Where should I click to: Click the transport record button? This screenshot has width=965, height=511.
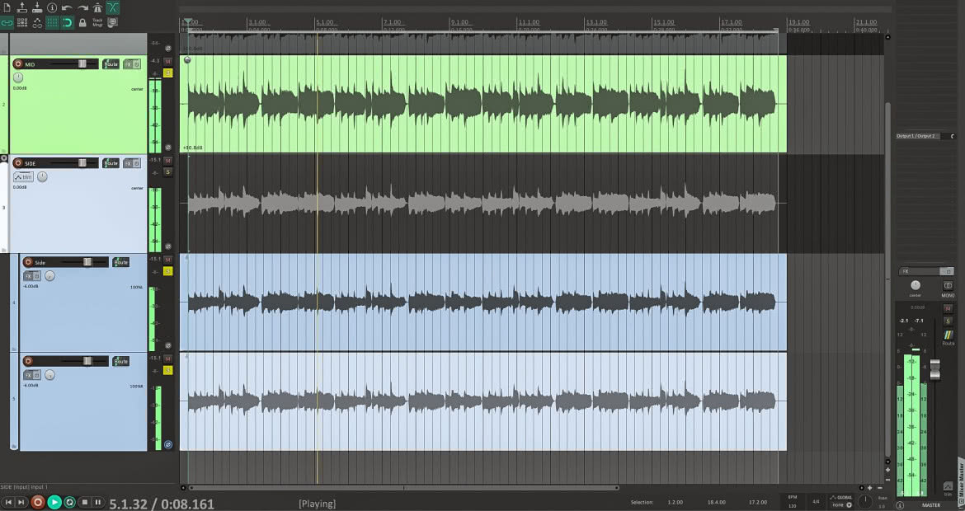(38, 503)
